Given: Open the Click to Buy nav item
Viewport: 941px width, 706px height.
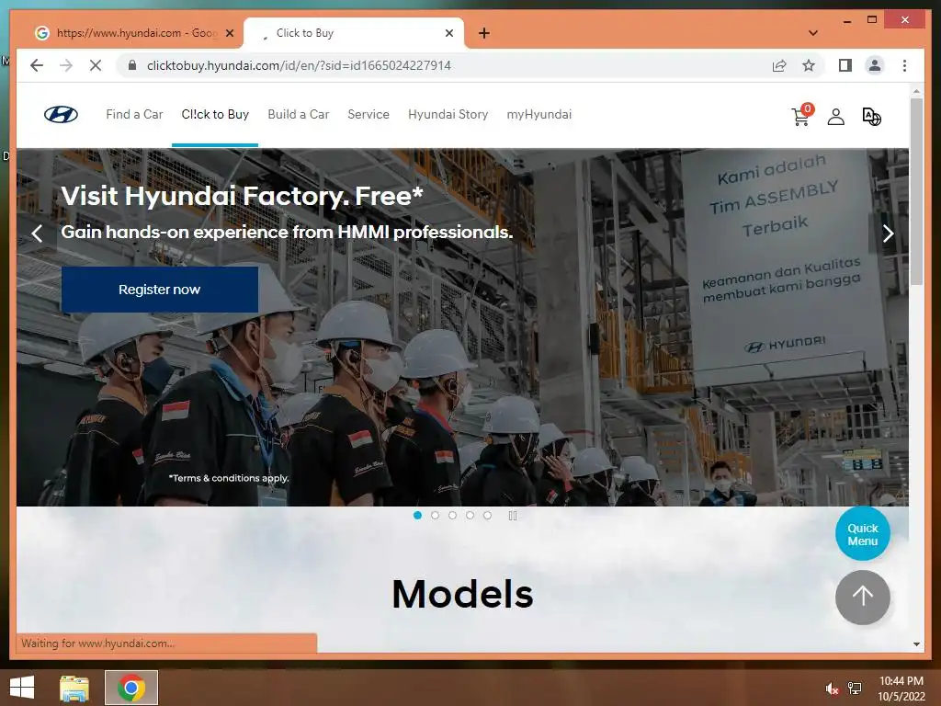Looking at the screenshot, I should coord(215,114).
